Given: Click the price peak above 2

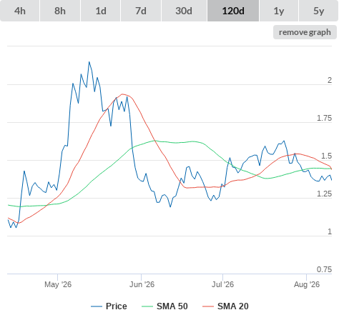Looking at the screenshot, I should click(x=89, y=62).
